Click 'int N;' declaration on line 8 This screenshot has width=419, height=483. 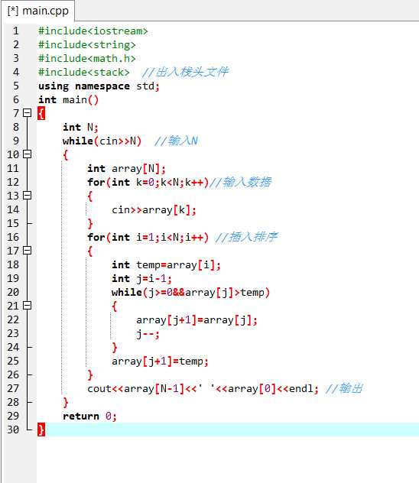80,127
